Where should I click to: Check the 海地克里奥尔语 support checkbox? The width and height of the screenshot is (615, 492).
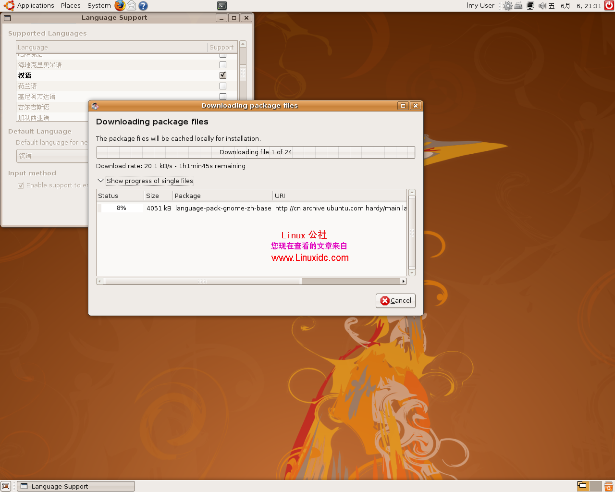point(223,65)
